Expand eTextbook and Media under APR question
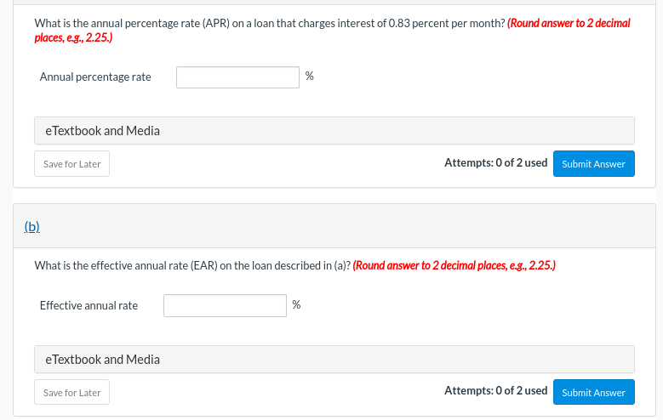This screenshot has height=420, width=663. [334, 131]
